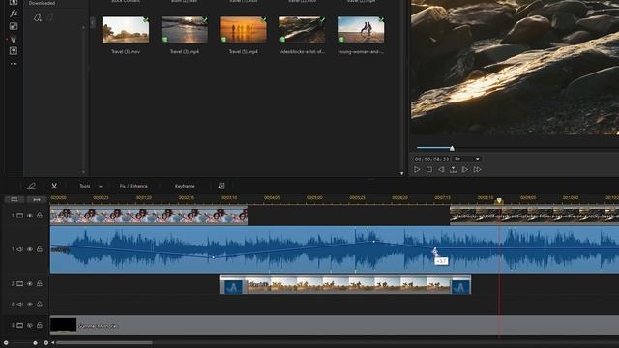Click the Travel (3).mov file name
The image size is (619, 348).
tap(126, 51)
